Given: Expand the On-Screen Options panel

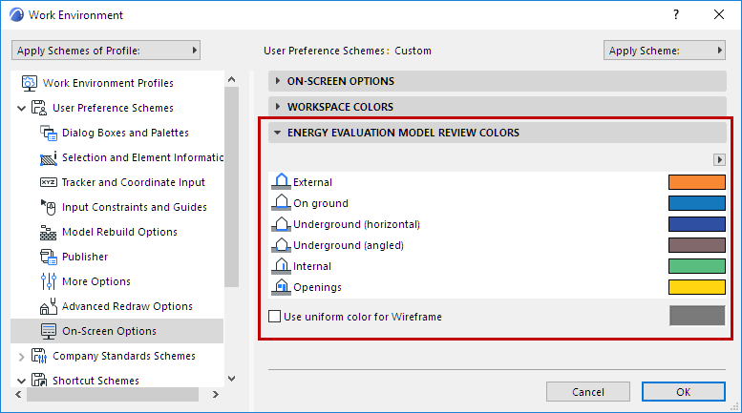Looking at the screenshot, I should pyautogui.click(x=278, y=81).
